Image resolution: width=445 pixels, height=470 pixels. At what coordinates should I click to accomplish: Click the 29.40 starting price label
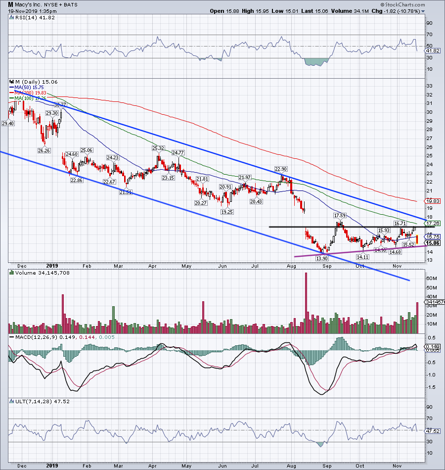[x=8, y=123]
